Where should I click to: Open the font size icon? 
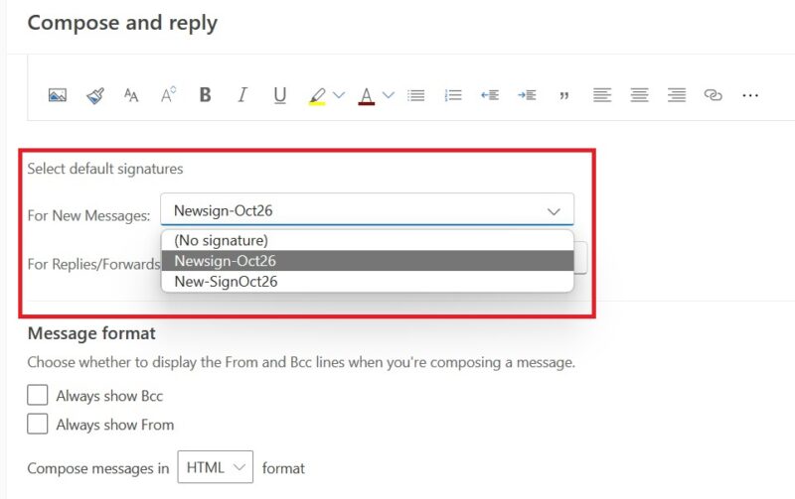coord(131,95)
